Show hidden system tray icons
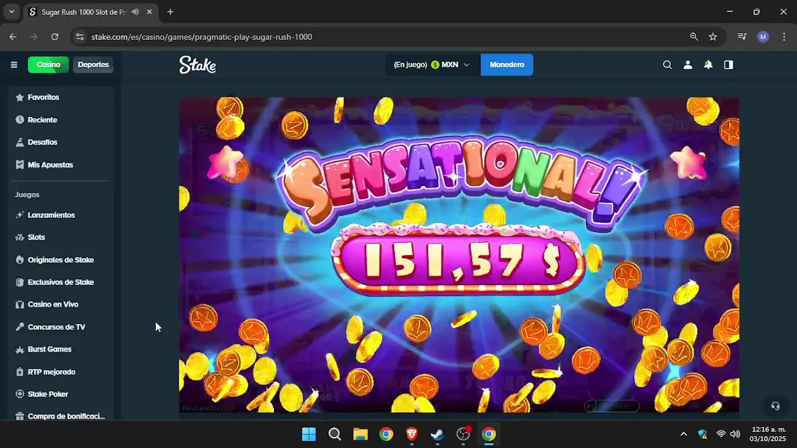This screenshot has width=797, height=448. pos(684,434)
